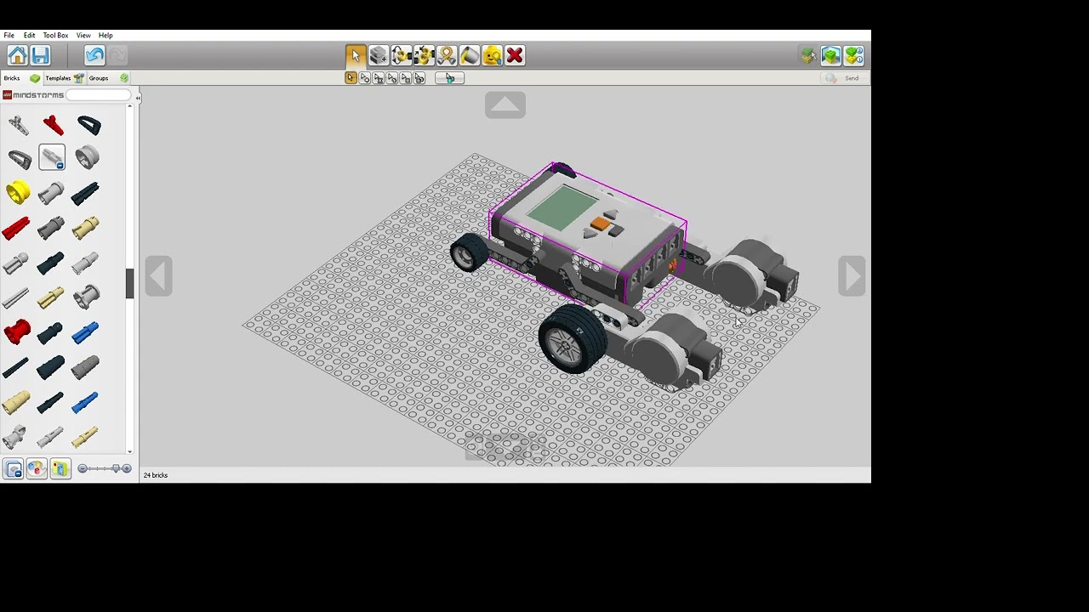1089x612 pixels.
Task: Rotate camera left with side arrow
Action: point(158,276)
